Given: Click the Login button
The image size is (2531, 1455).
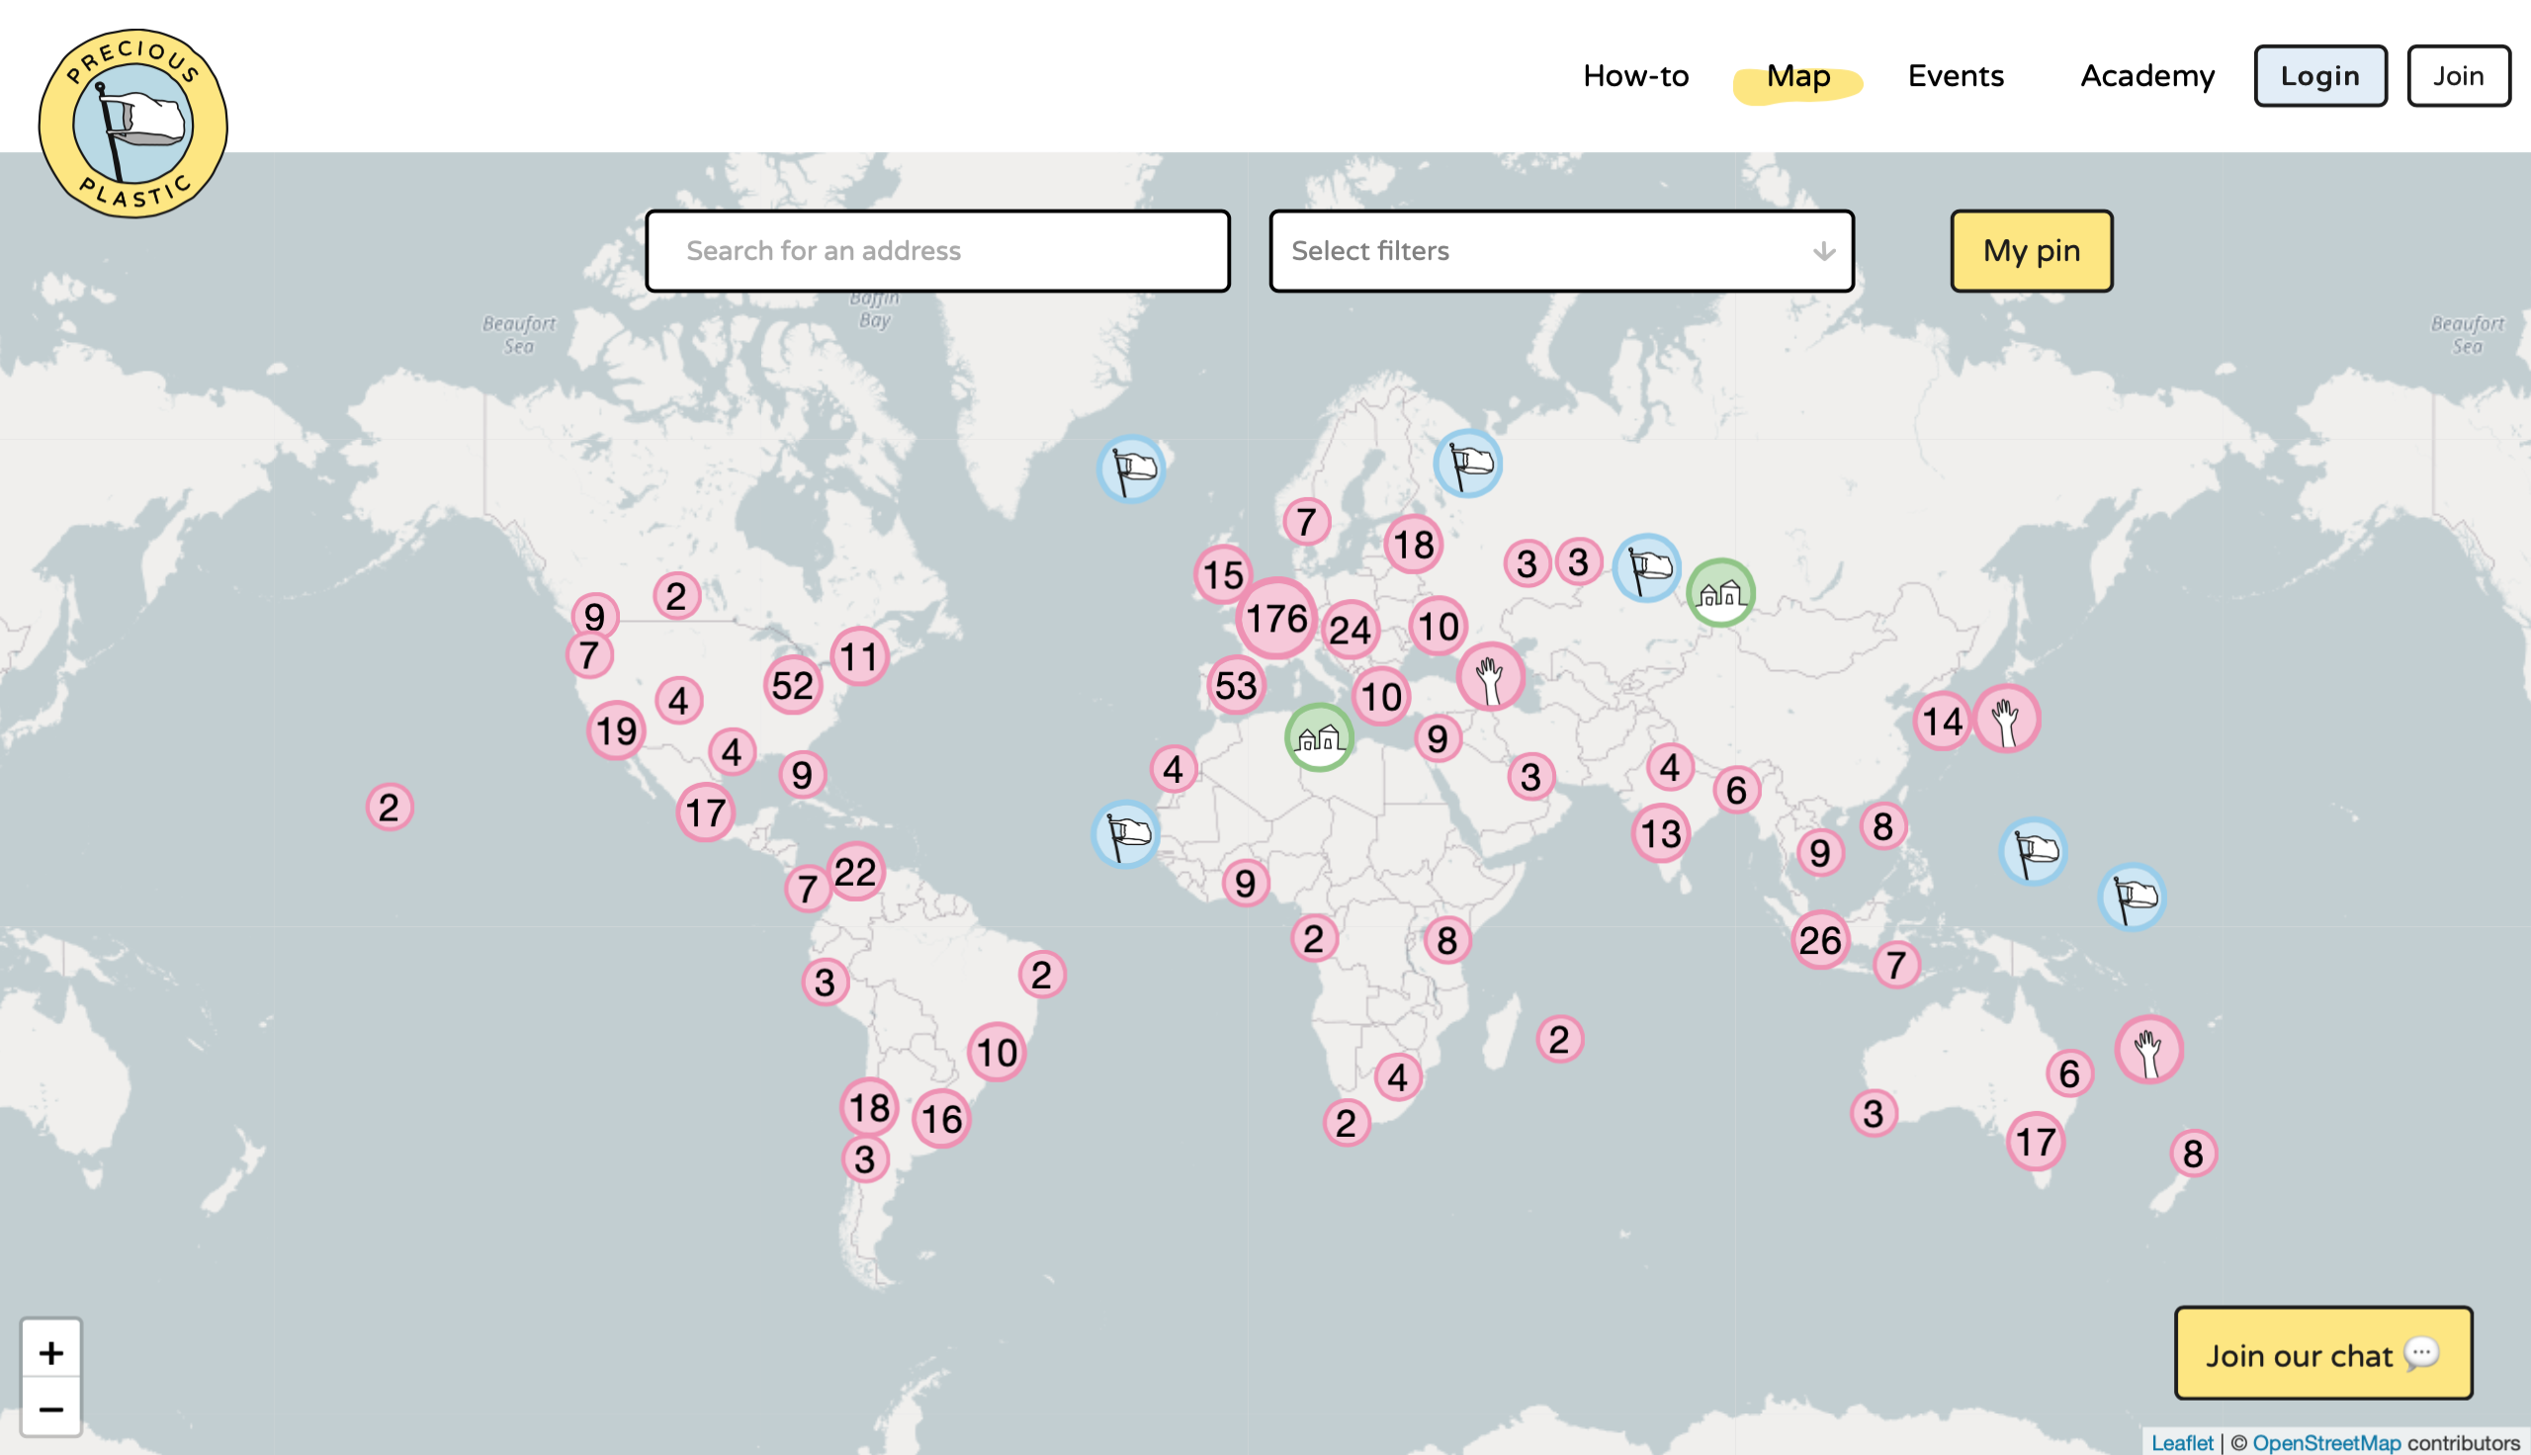Looking at the screenshot, I should 2320,76.
